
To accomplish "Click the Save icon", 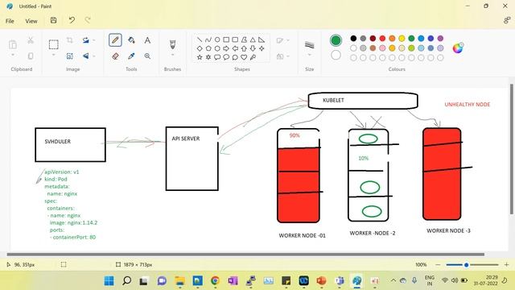I will (54, 20).
